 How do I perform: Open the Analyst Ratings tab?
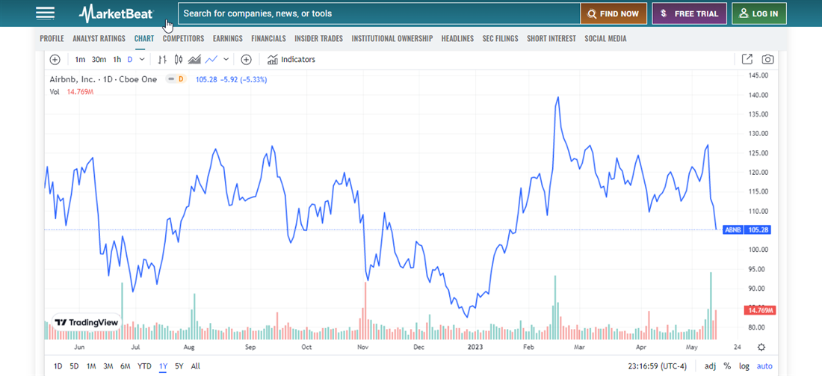pyautogui.click(x=99, y=38)
